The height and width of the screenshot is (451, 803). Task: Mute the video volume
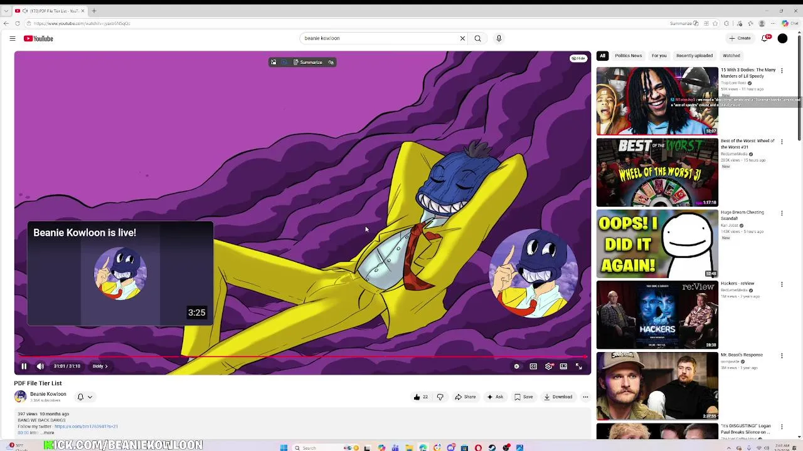(x=40, y=366)
